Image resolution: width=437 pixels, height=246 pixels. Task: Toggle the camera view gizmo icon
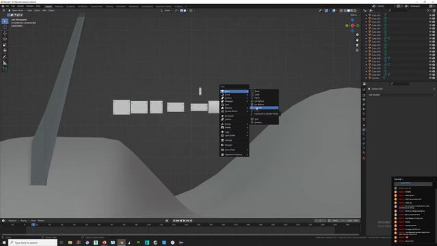click(x=357, y=45)
